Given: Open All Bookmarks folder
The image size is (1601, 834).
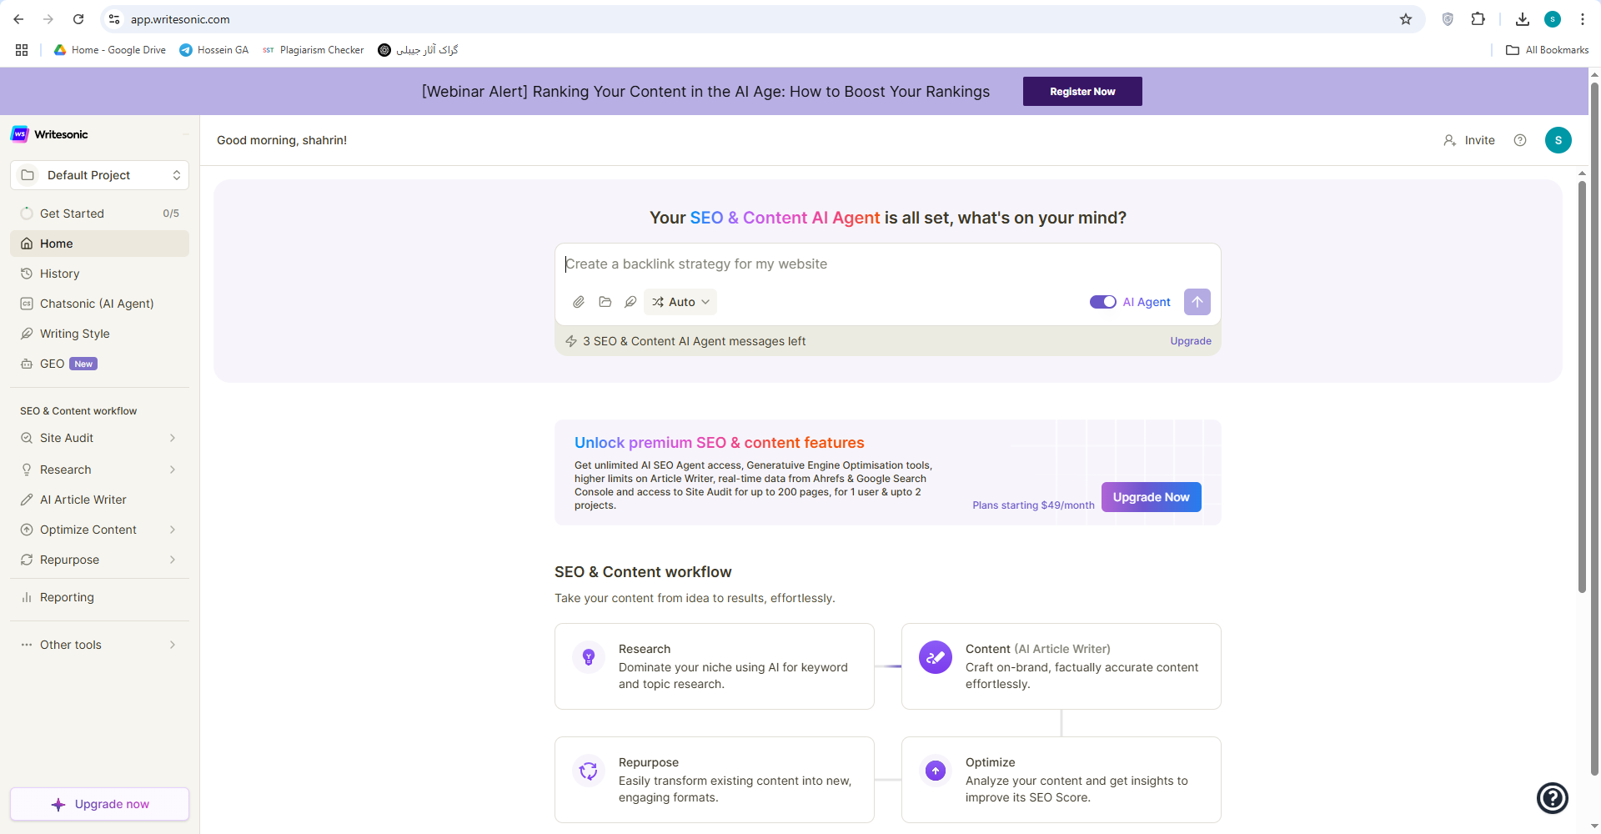Looking at the screenshot, I should click(x=1548, y=50).
